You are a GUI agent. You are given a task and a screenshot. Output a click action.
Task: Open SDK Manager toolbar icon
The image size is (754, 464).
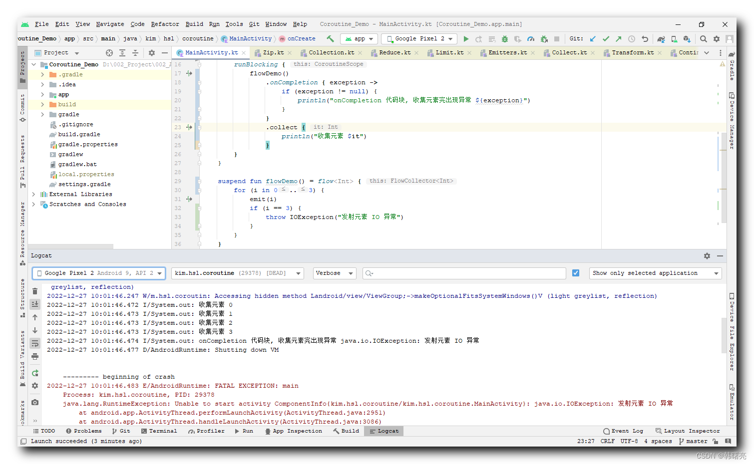coord(687,39)
